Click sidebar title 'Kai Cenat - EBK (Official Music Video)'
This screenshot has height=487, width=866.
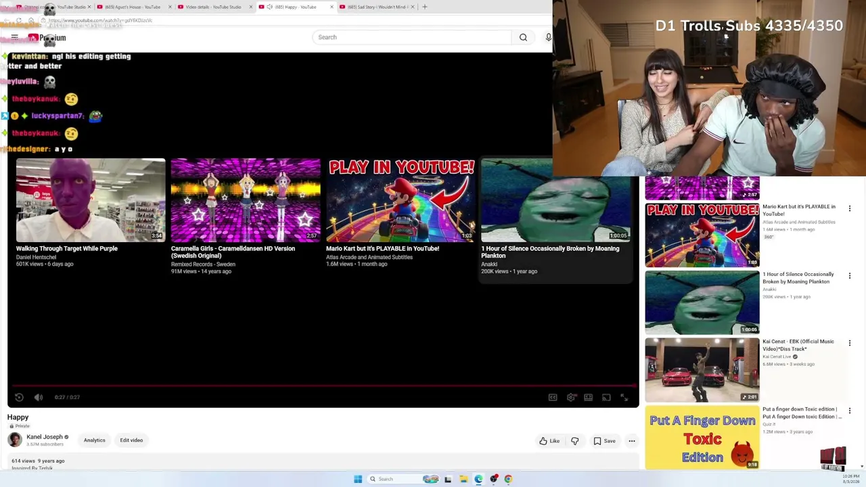(x=798, y=345)
